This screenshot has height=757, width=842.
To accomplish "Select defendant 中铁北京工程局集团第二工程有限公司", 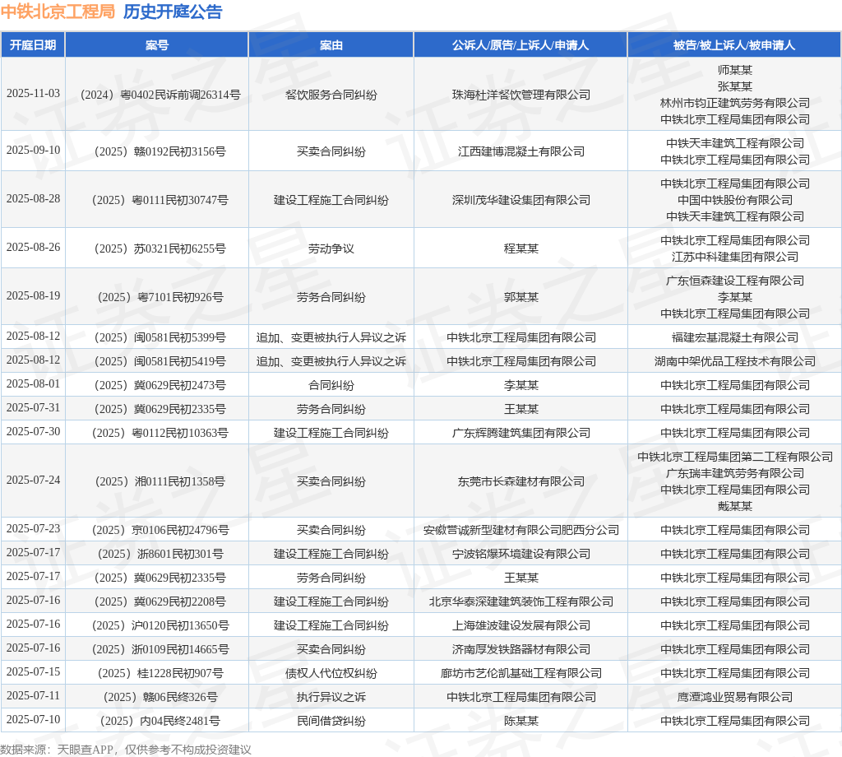I will pos(734,457).
